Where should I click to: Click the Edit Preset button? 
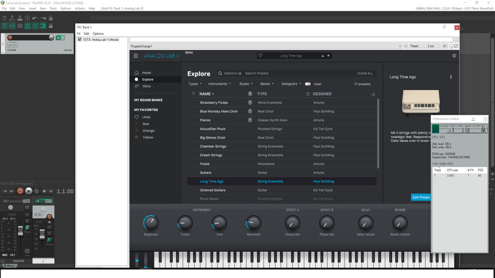(x=421, y=197)
